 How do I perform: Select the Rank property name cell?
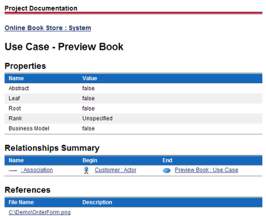pos(15,119)
